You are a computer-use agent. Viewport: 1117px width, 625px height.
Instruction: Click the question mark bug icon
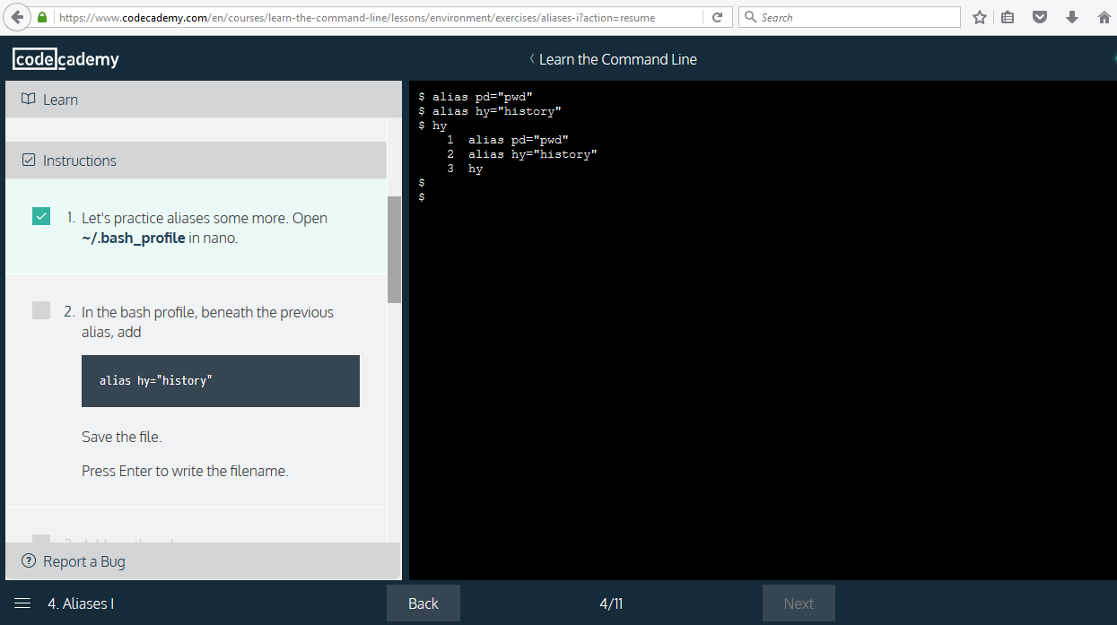tap(29, 561)
